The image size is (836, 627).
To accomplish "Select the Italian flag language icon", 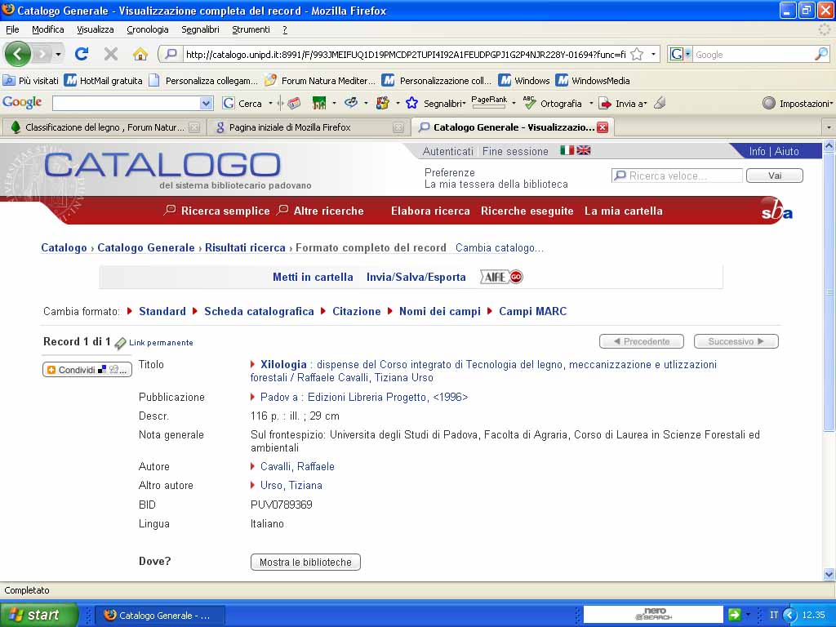I will [x=567, y=150].
